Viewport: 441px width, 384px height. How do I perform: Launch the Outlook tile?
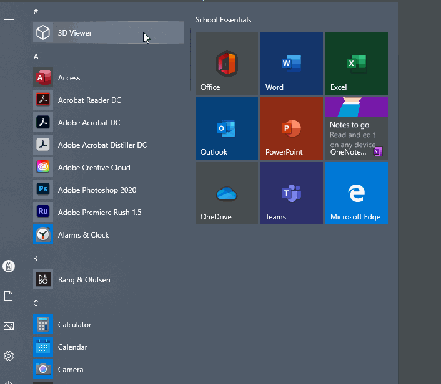227,128
